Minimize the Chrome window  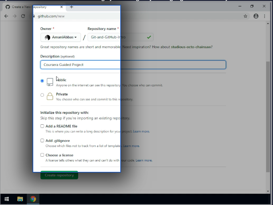(240, 6)
